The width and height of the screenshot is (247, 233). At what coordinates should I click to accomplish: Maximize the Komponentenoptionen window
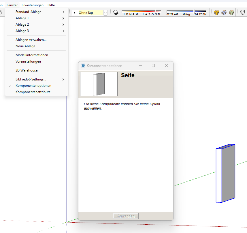(x=153, y=65)
